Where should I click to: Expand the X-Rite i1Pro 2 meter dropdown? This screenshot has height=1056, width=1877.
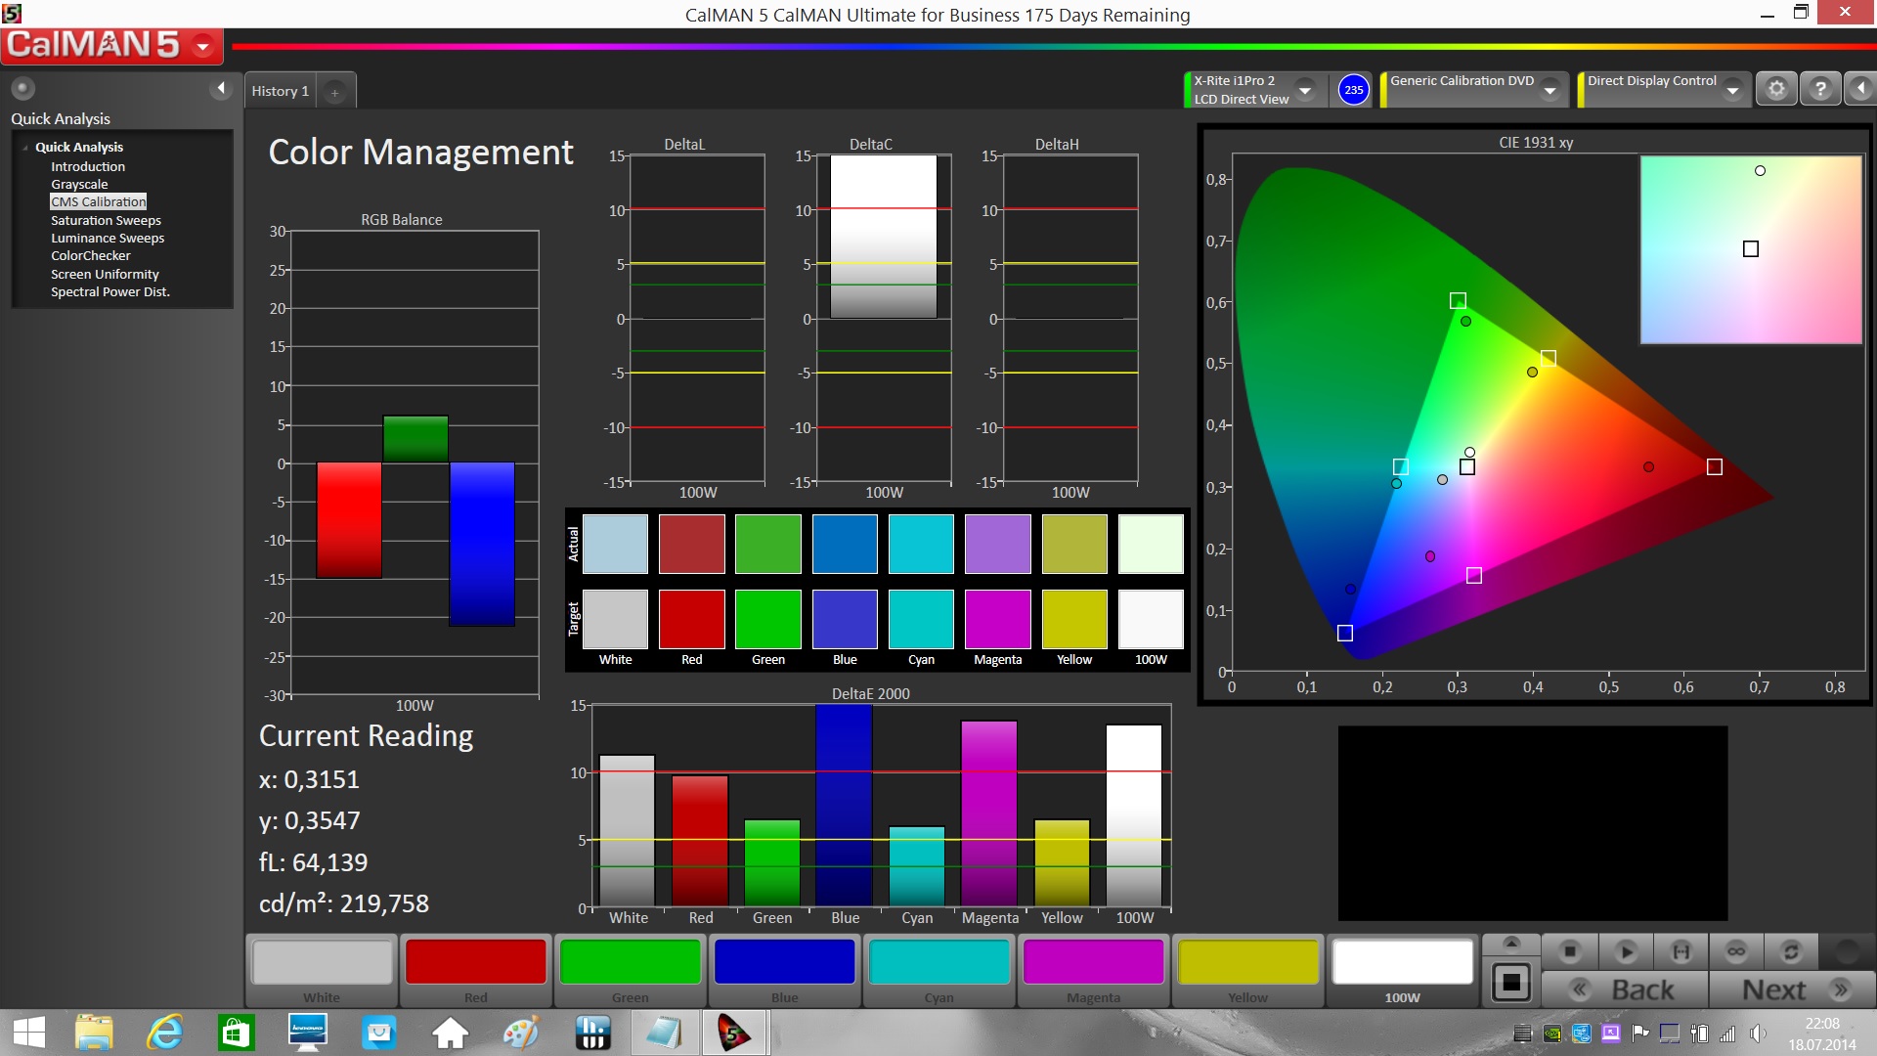[1305, 90]
